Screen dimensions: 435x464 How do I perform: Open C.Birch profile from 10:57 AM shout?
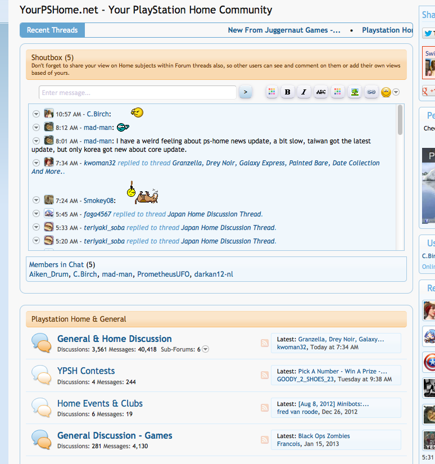point(98,114)
